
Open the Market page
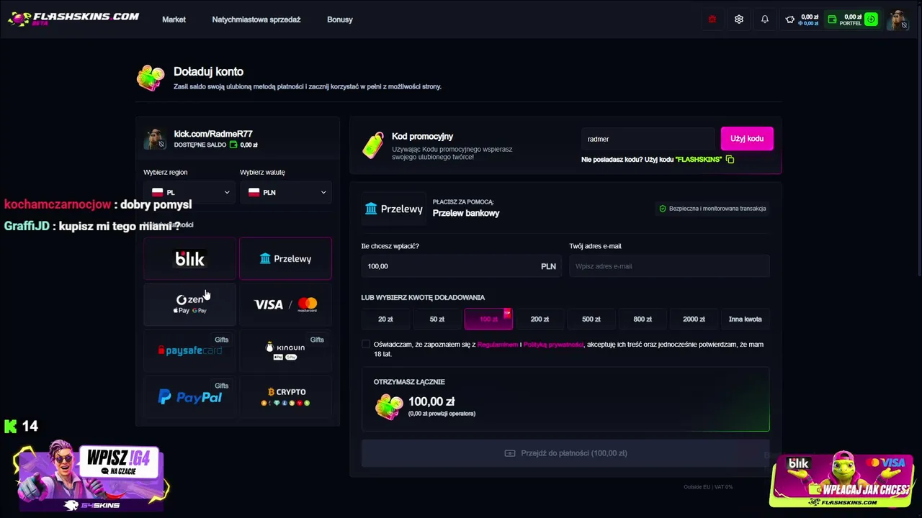tap(174, 19)
